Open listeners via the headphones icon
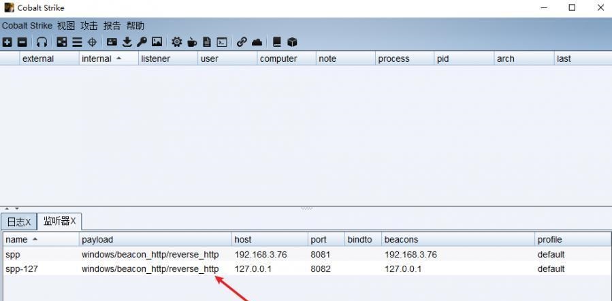Screen dimensions: 612x301 click(x=42, y=42)
